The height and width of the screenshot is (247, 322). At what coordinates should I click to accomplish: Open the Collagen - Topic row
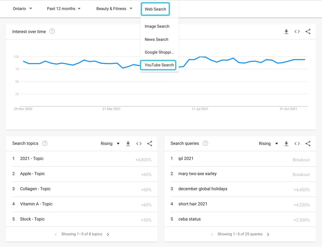35,189
